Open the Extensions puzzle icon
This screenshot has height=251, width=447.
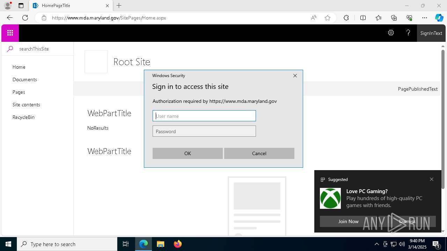tap(346, 18)
